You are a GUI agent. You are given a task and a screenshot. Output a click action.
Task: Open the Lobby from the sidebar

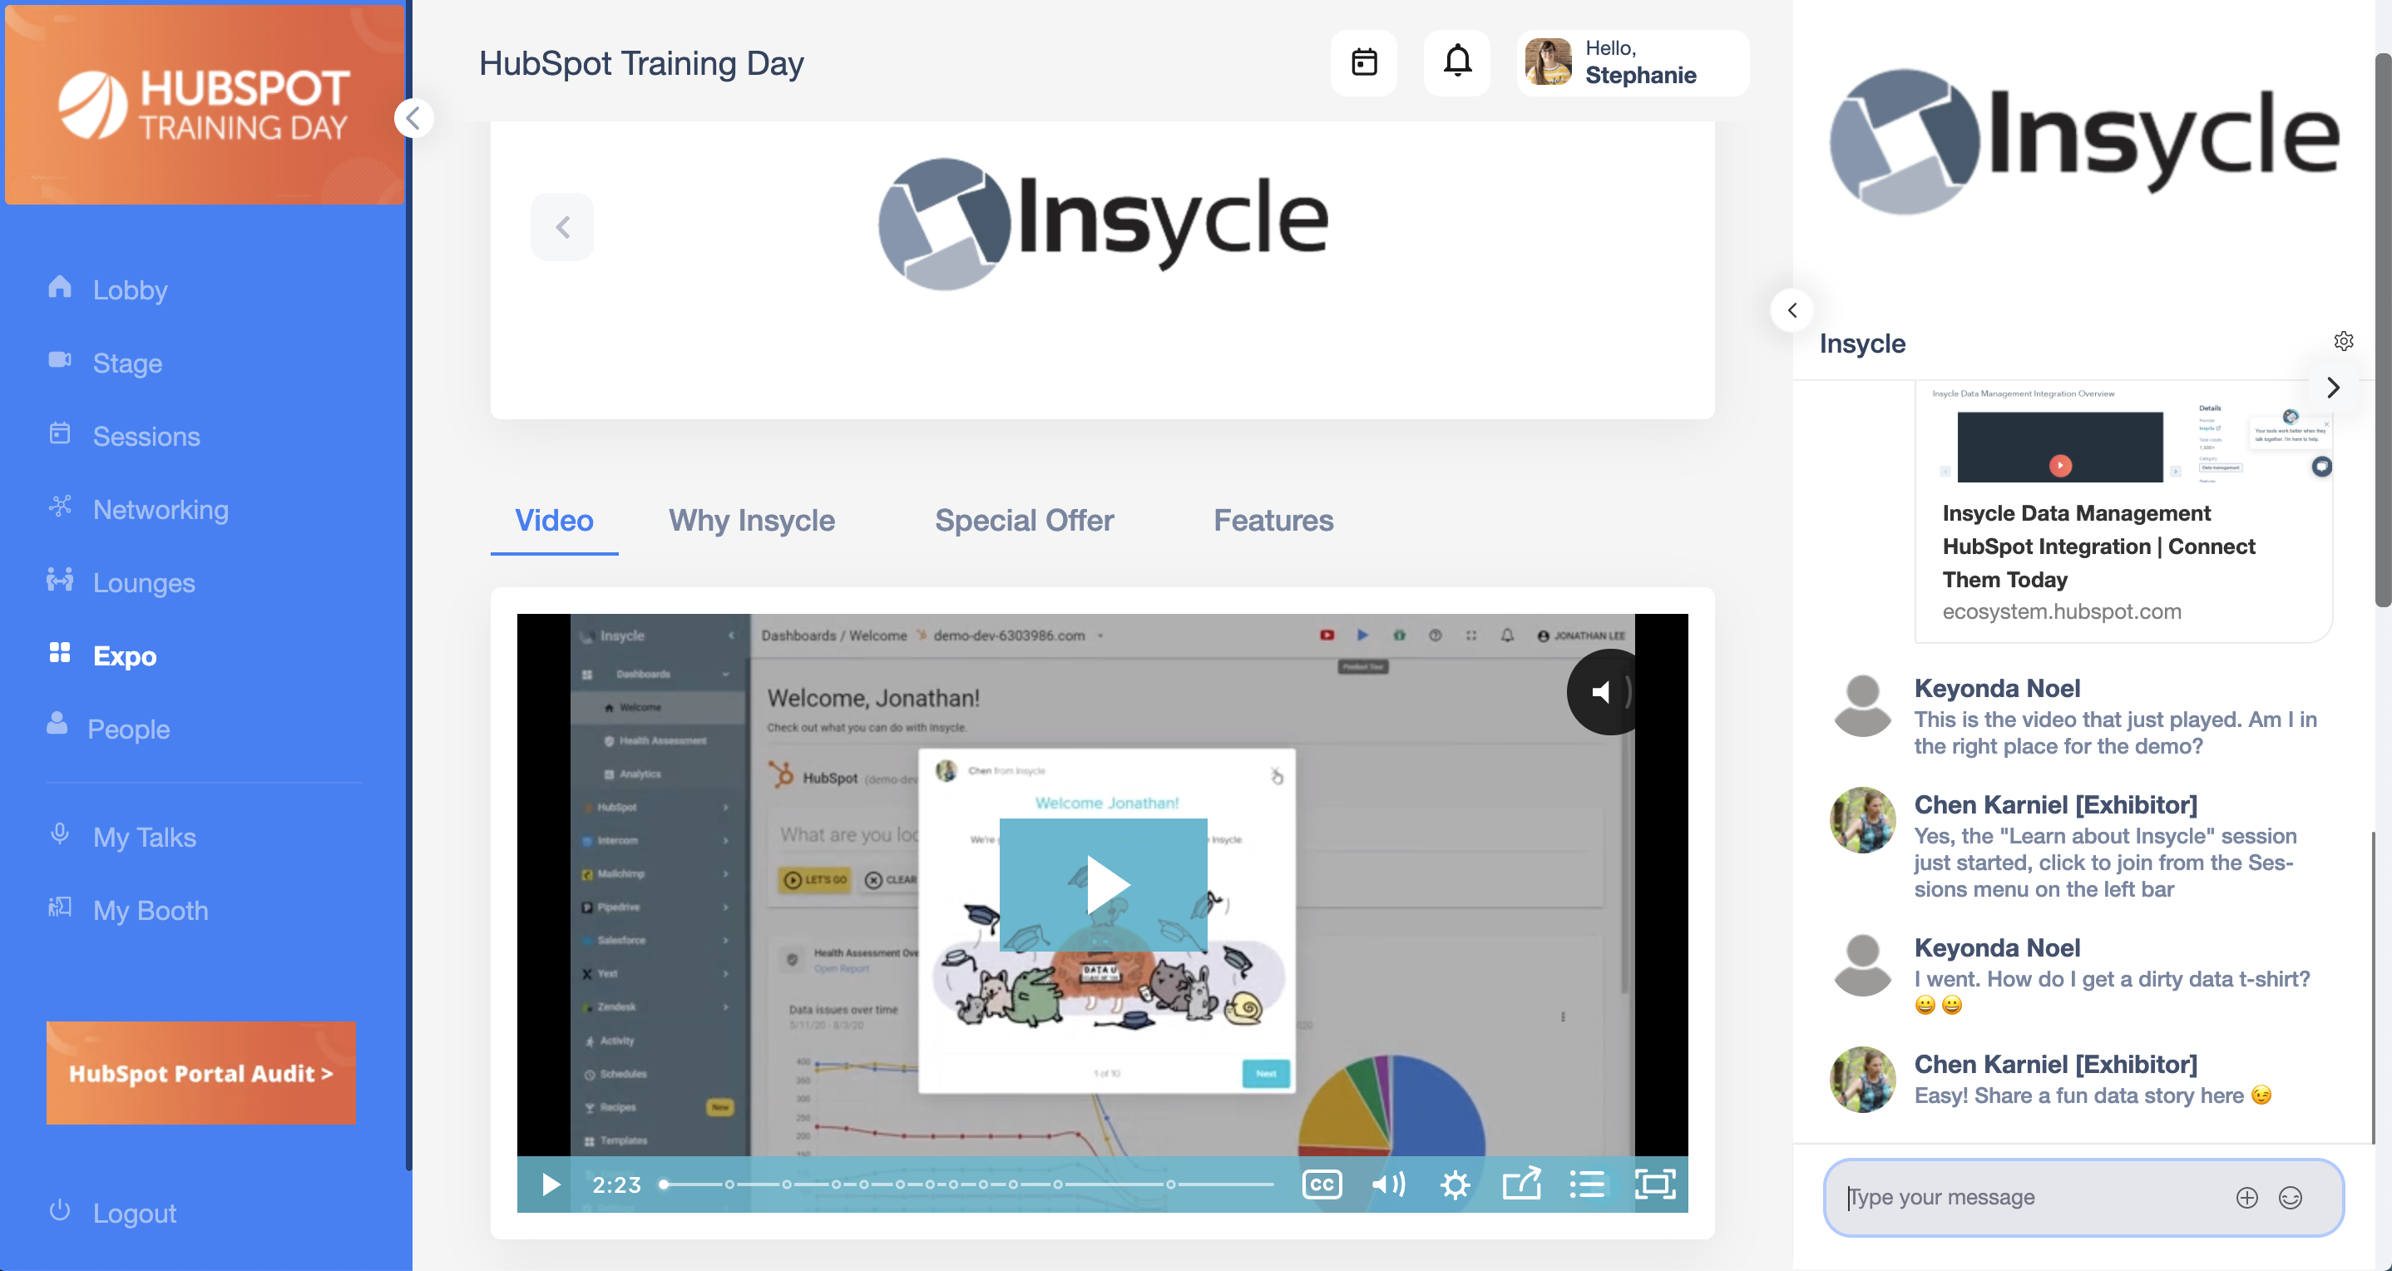(x=108, y=289)
